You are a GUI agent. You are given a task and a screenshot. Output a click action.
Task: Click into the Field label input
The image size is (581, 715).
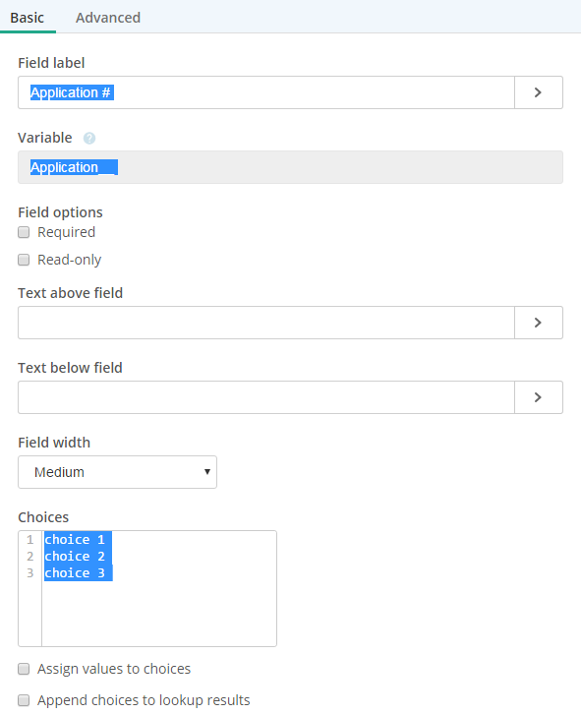(266, 92)
